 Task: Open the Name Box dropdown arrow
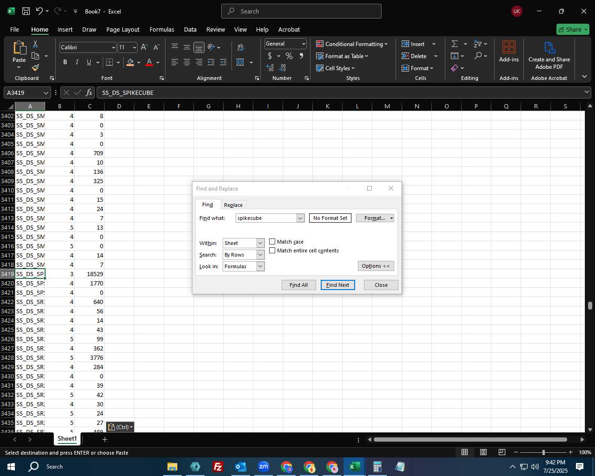coord(46,93)
